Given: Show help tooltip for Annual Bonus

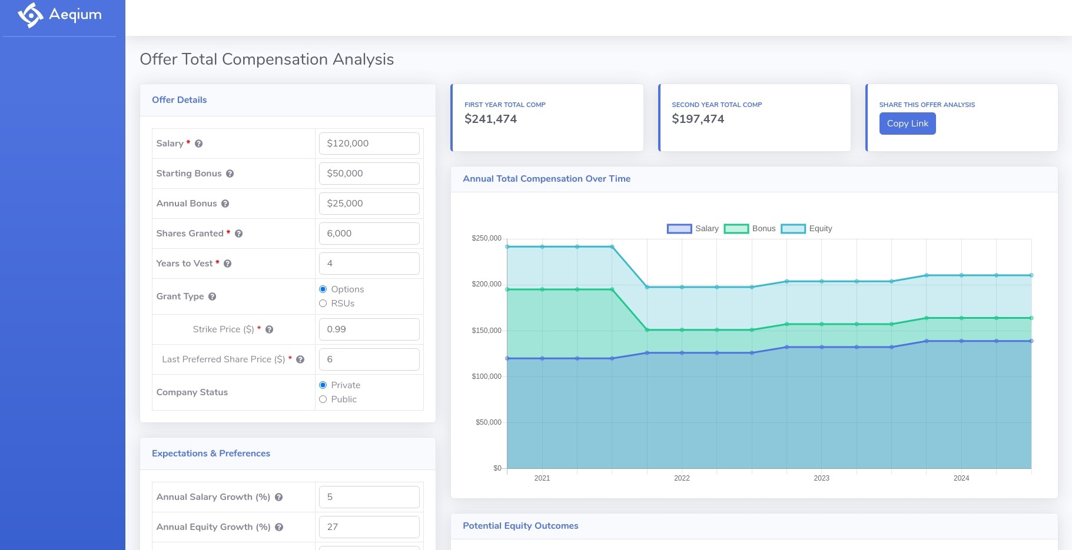Looking at the screenshot, I should [225, 204].
